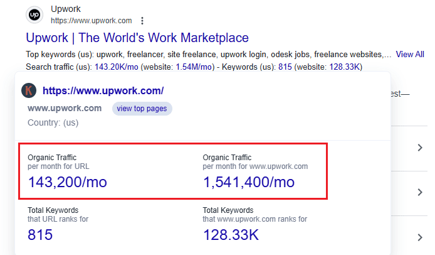Image resolution: width=435 pixels, height=255 pixels.
Task: Click the Upwork favicon logo
Action: 34,14
